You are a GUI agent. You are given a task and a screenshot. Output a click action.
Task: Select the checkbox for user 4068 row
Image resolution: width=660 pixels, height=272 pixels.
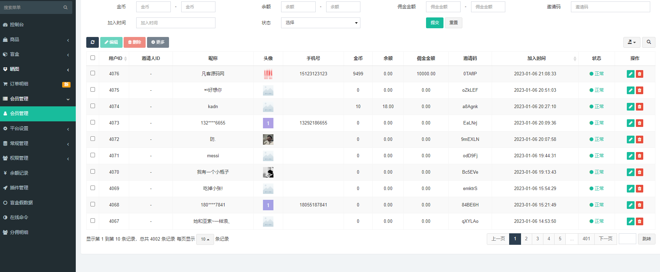coord(93,204)
